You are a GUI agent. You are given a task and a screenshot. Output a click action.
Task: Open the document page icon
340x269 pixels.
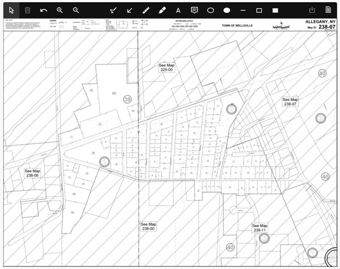coord(328,10)
